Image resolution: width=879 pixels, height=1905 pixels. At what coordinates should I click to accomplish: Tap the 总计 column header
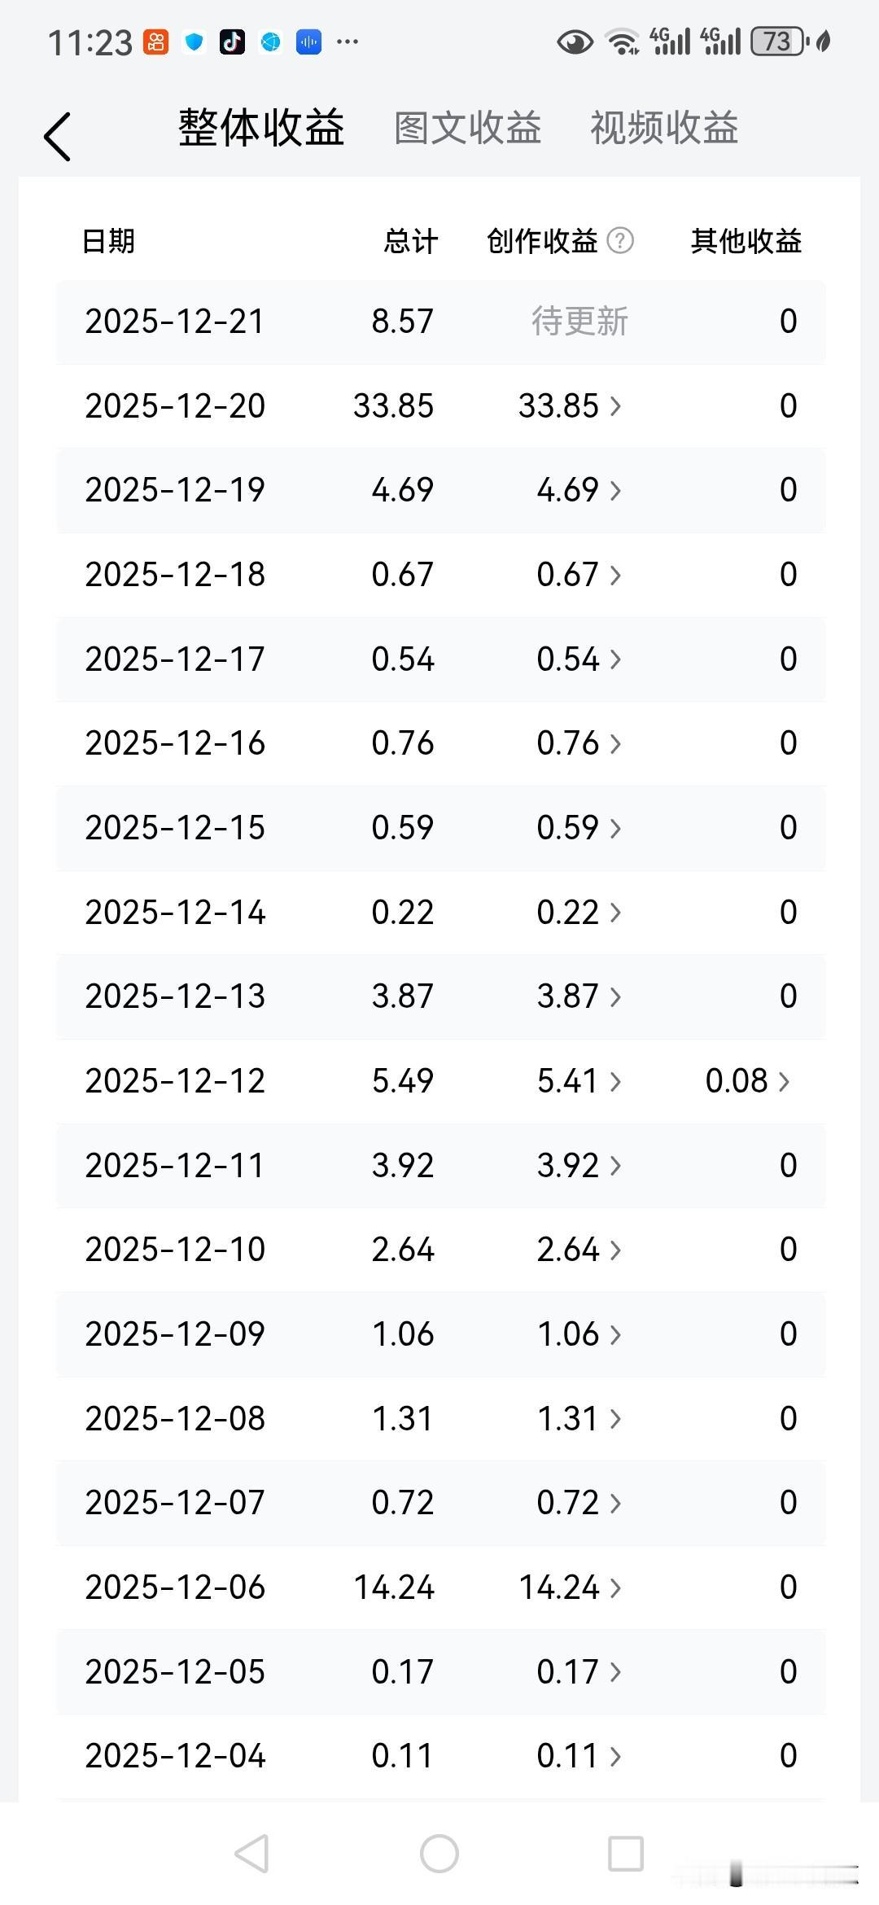click(x=411, y=242)
